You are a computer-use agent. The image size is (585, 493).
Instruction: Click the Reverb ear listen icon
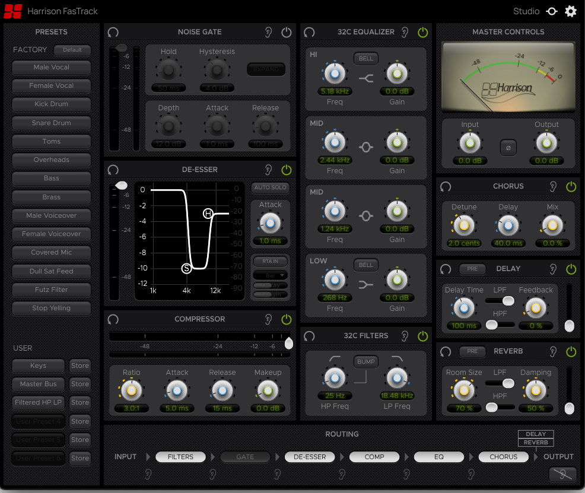(553, 351)
